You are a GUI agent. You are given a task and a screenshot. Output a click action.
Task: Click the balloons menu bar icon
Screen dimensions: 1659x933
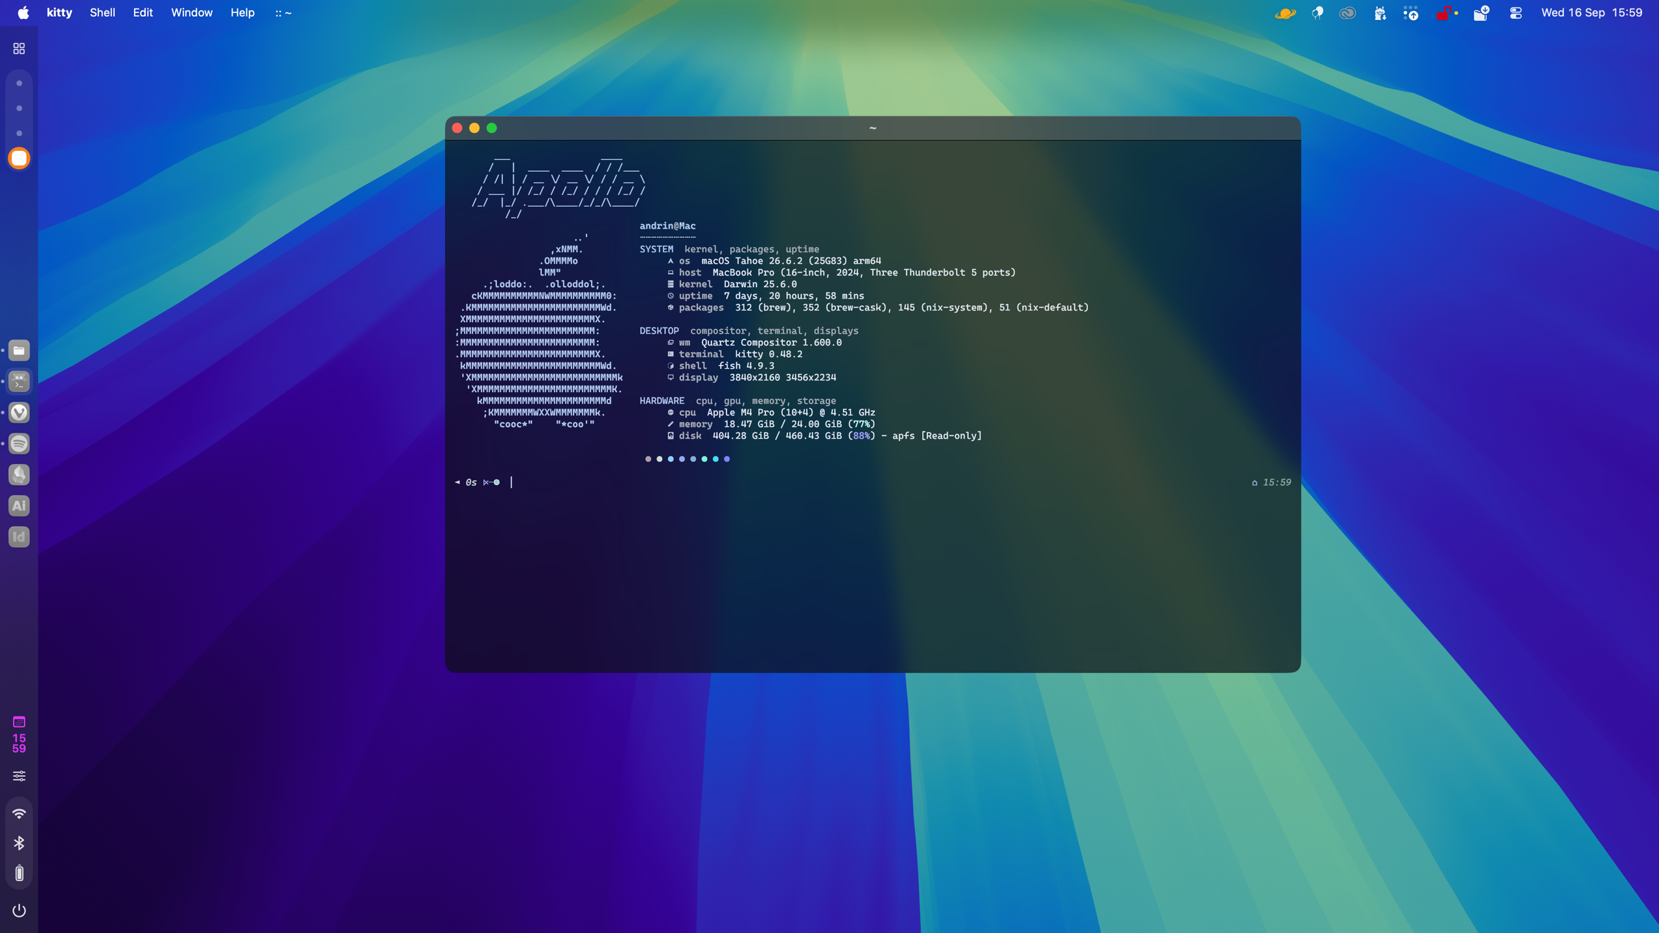tap(1317, 13)
